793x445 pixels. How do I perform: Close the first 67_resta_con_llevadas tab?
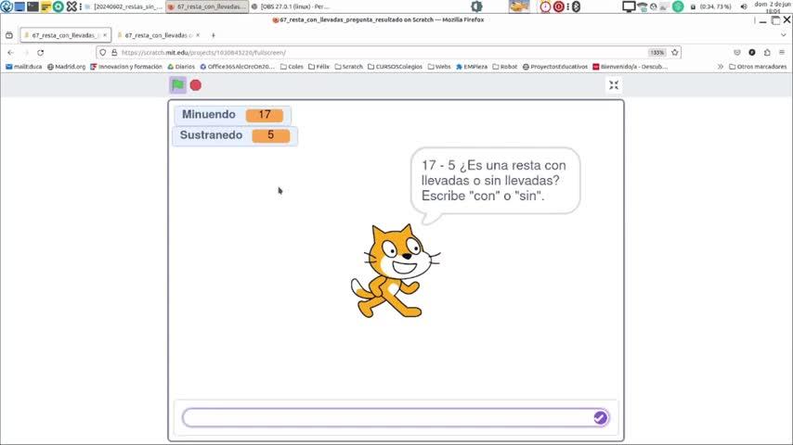pyautogui.click(x=105, y=35)
